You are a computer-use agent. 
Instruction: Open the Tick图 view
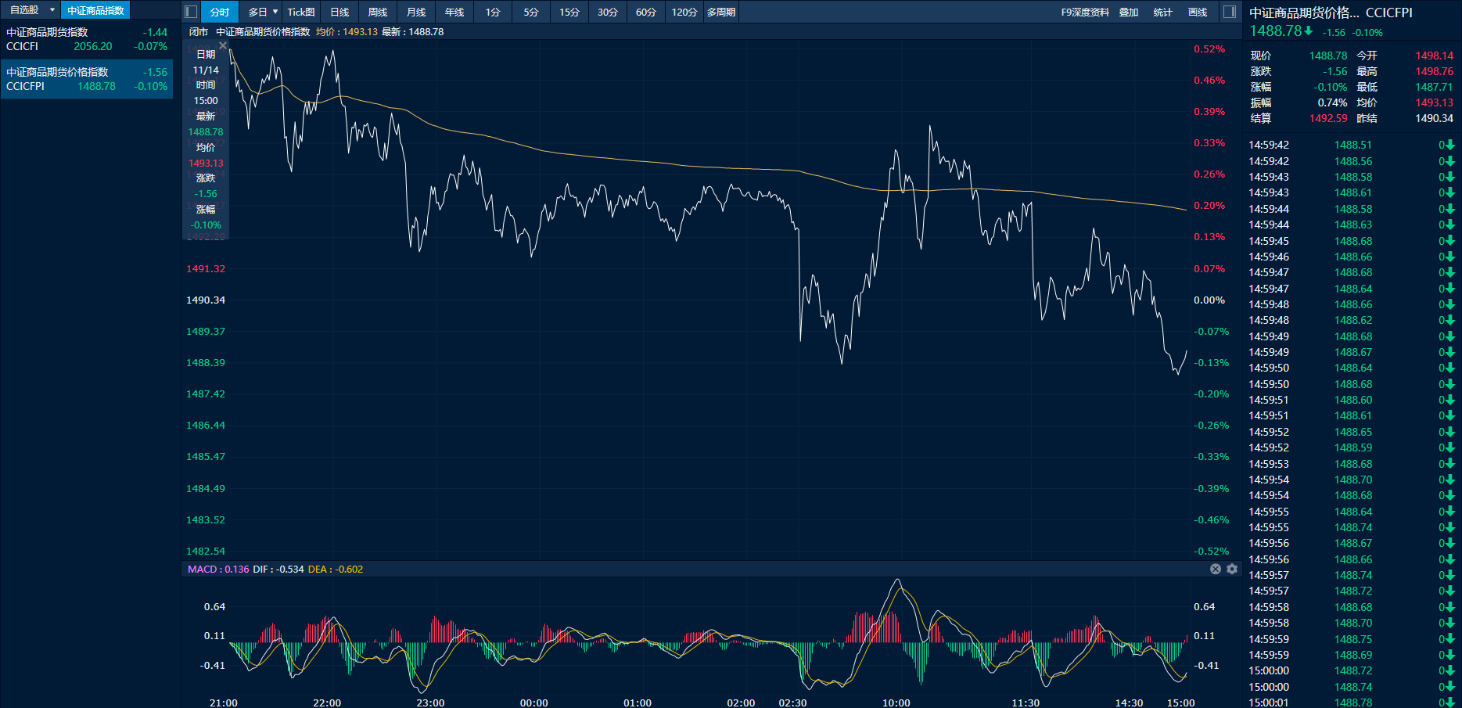point(301,12)
